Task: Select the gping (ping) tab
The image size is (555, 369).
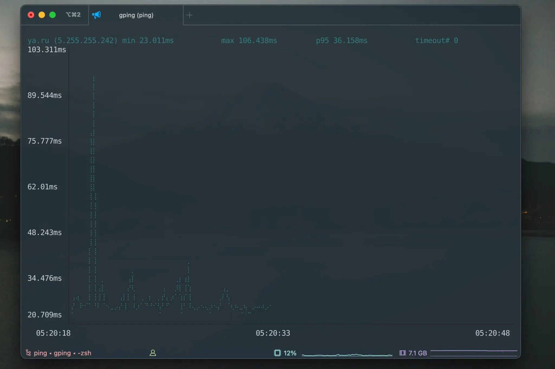Action: pyautogui.click(x=136, y=15)
